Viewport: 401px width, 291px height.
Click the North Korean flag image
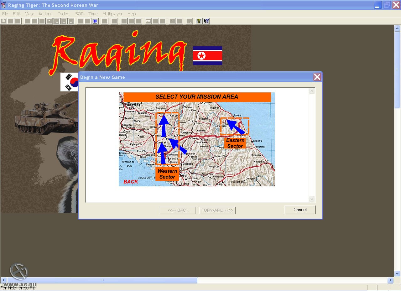click(x=207, y=56)
